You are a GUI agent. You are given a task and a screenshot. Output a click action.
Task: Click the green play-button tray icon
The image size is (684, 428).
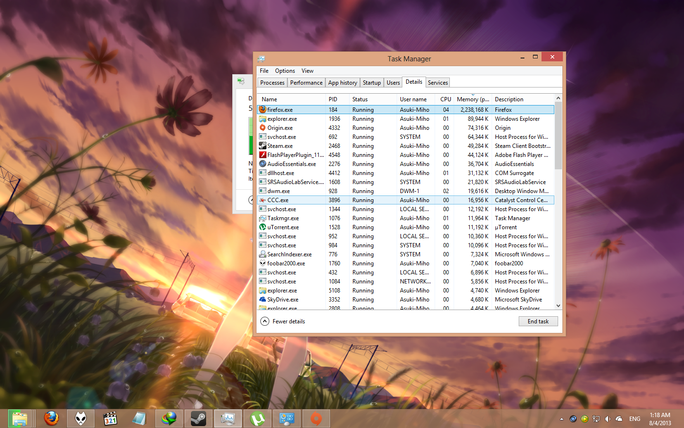point(585,419)
